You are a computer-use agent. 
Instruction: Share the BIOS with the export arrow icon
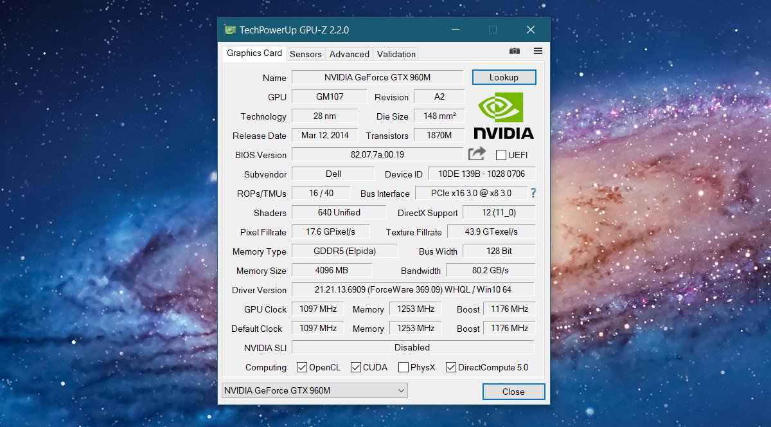477,154
